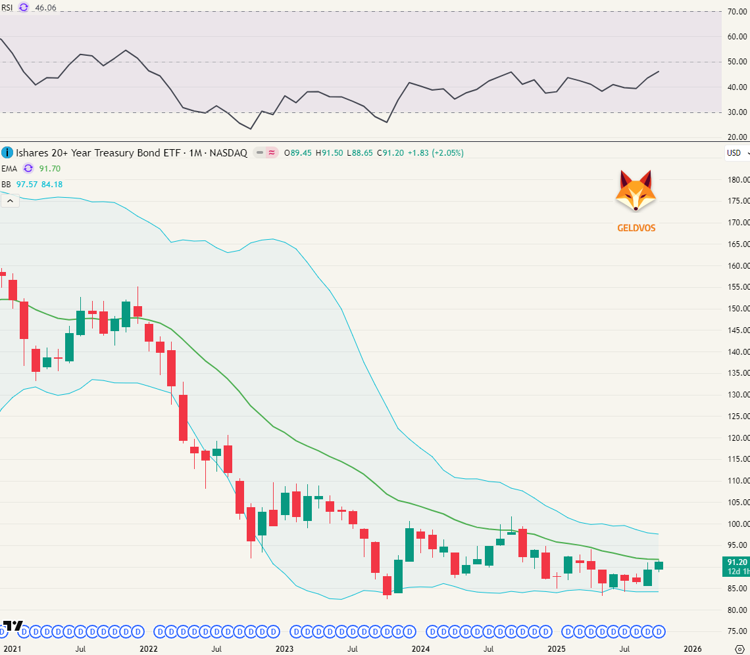Click the blue info icon beside Ishares title
The height and width of the screenshot is (655, 750).
7,152
